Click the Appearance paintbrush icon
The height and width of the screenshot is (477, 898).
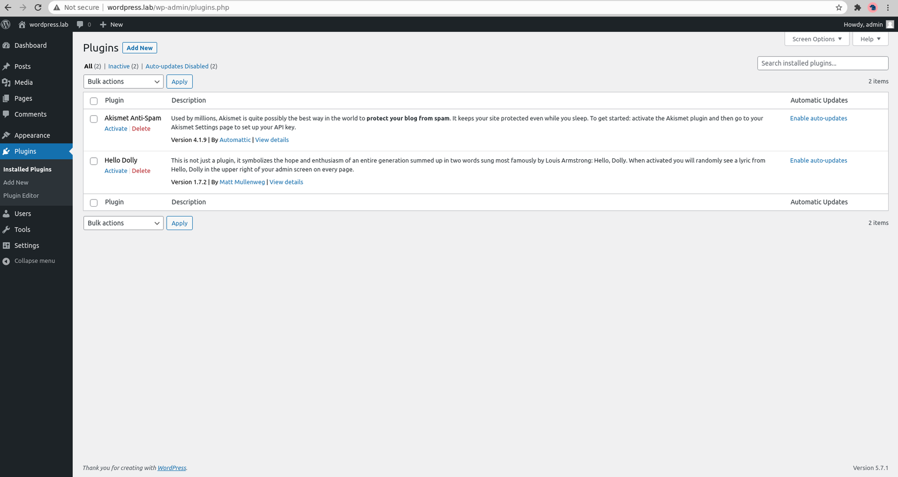7,135
